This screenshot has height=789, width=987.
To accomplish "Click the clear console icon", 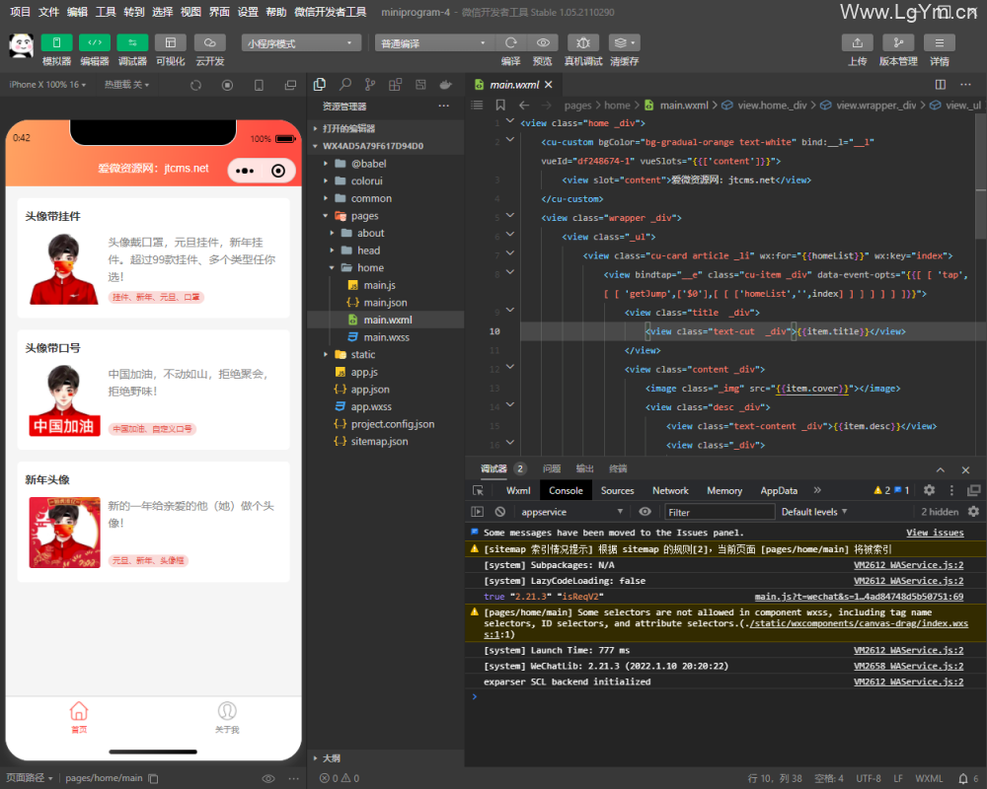I will click(x=499, y=512).
